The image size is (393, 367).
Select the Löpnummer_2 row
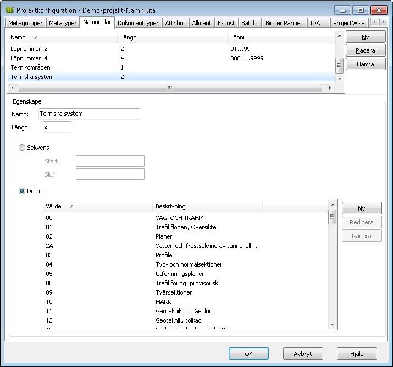pos(171,49)
